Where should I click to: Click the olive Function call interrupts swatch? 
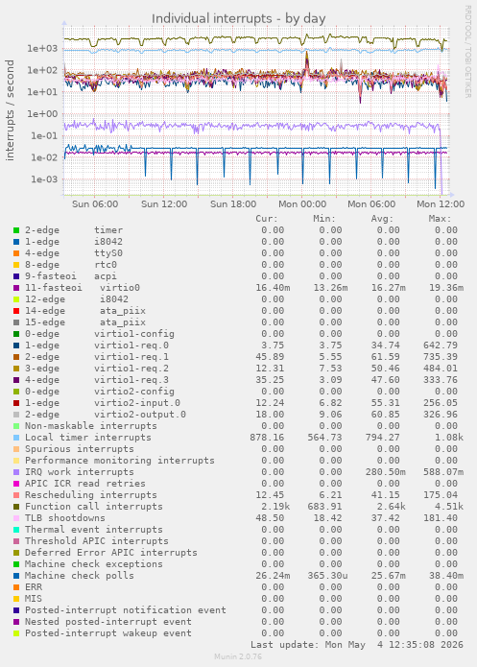tap(16, 507)
